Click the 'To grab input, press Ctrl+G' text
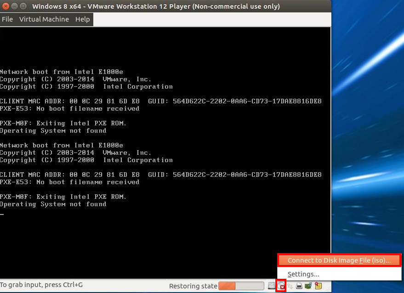 pyautogui.click(x=41, y=285)
